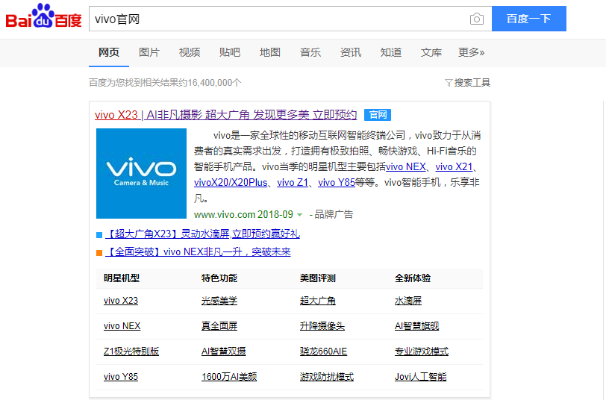Click the 百度一下 search button

click(528, 19)
